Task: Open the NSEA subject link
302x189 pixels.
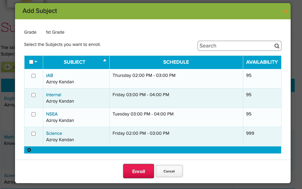Action: click(52, 114)
